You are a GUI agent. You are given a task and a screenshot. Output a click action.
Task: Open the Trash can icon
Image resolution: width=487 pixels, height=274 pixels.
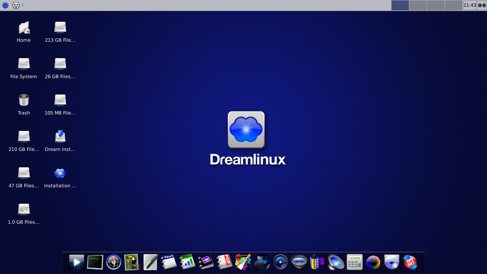click(24, 100)
